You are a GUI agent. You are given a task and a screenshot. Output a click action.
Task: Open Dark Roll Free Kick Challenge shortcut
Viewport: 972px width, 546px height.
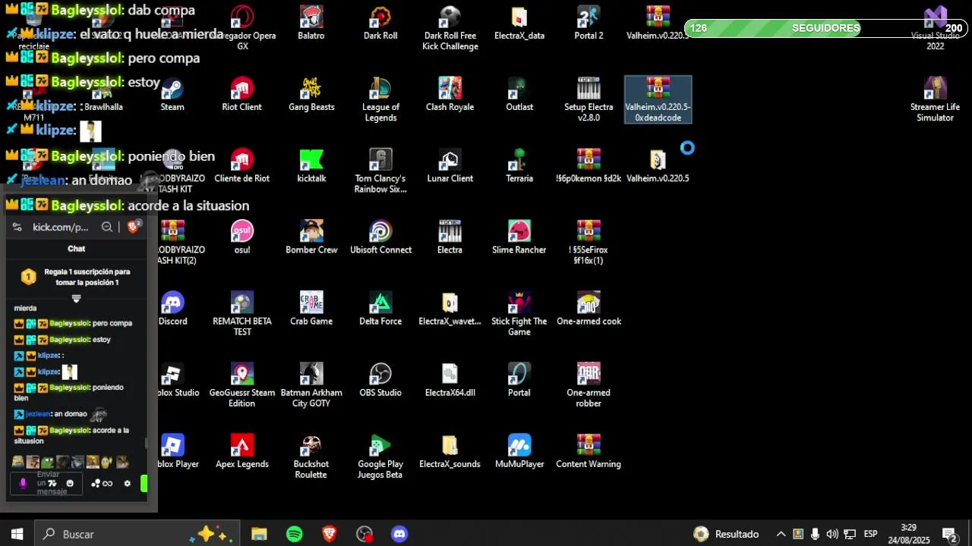coord(450,29)
